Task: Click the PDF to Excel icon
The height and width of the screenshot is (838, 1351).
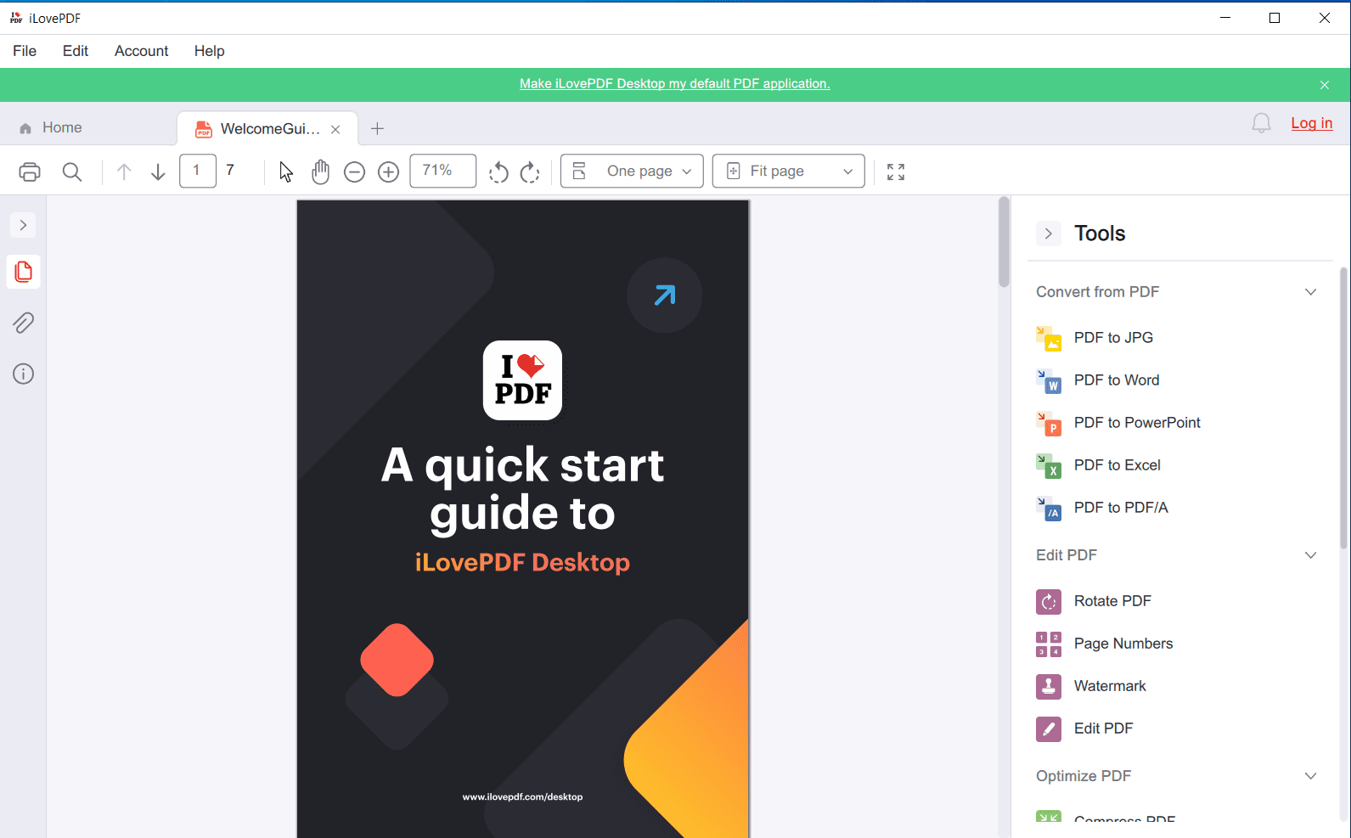Action: 1049,465
